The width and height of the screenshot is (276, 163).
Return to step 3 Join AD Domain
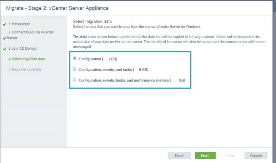point(23,49)
